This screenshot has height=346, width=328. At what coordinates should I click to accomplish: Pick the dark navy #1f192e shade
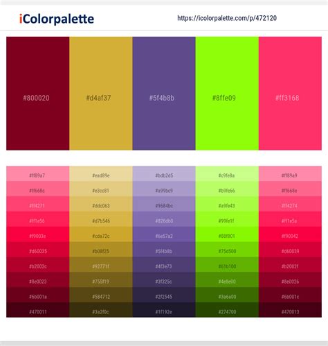(164, 310)
